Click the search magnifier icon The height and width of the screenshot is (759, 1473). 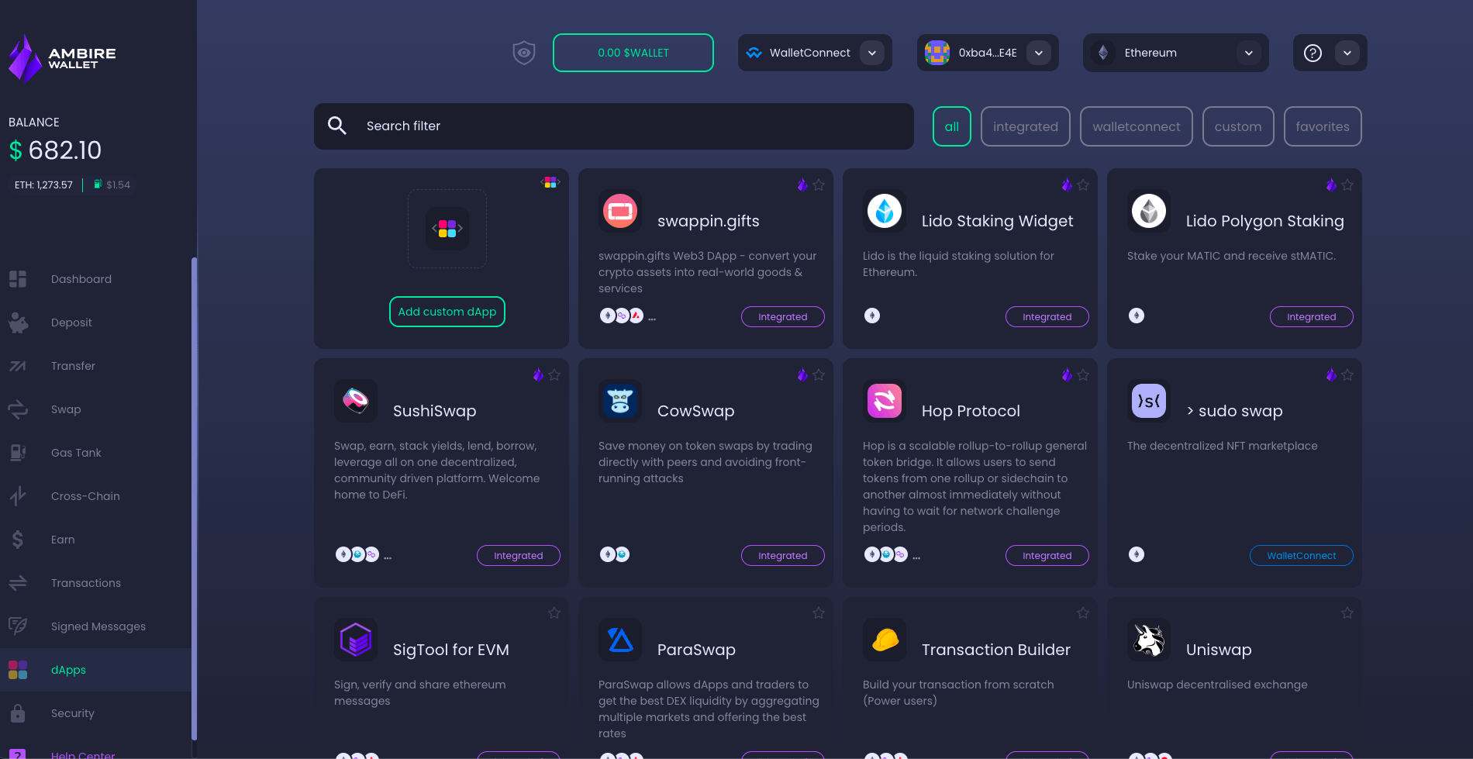pos(337,126)
